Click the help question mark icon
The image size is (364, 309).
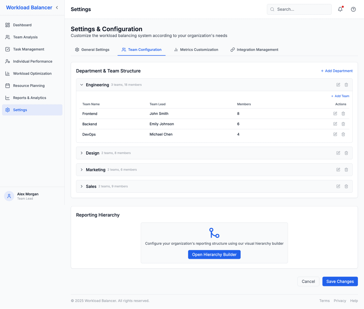pos(353,9)
